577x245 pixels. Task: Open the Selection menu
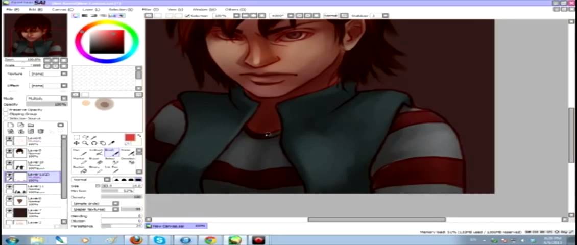coord(121,9)
